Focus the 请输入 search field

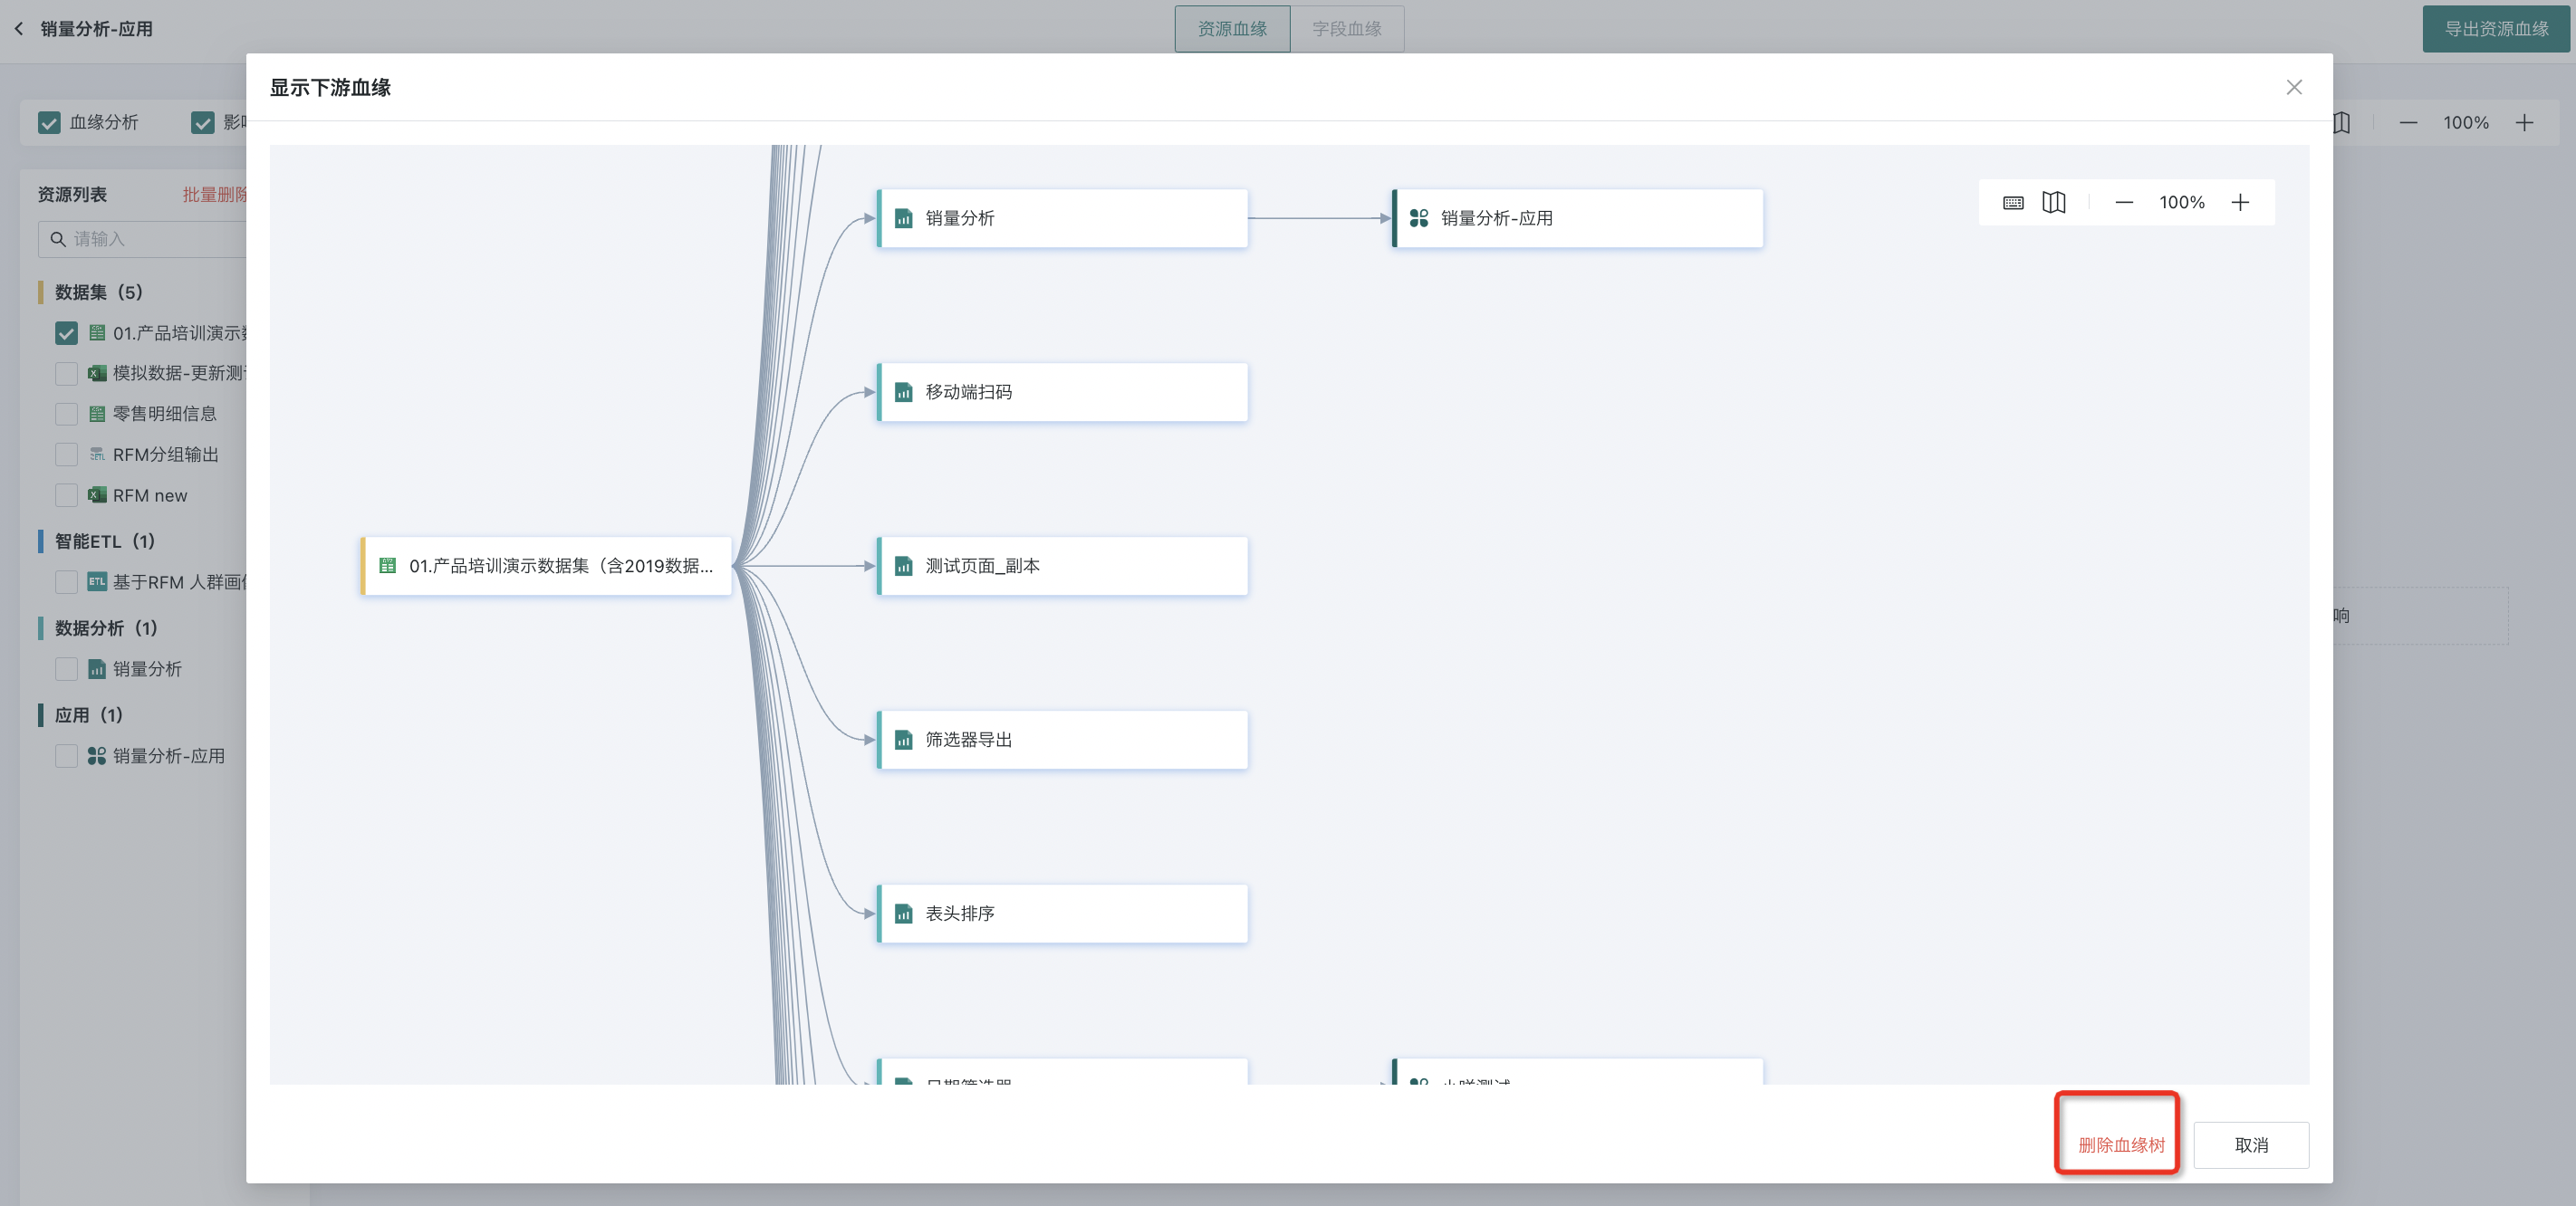(143, 239)
